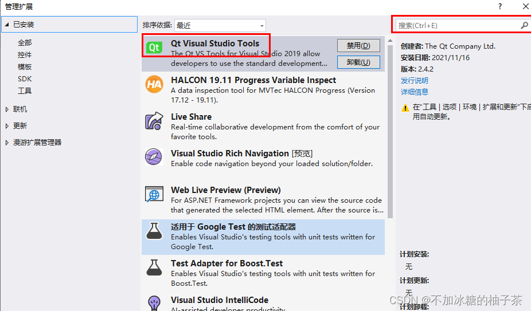Image resolution: width=531 pixels, height=311 pixels.
Task: Expand the 更新 category
Action: point(7,126)
